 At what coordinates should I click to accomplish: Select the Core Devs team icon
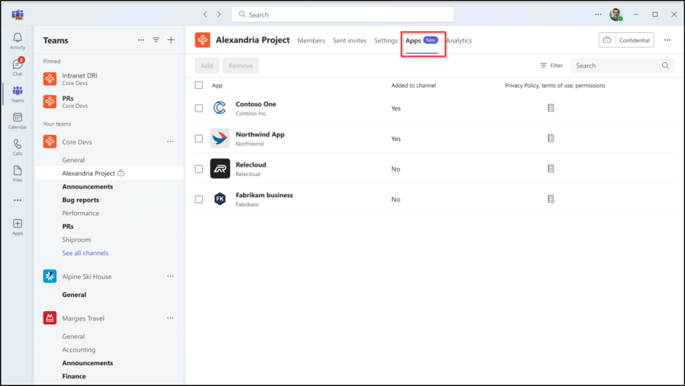[50, 141]
